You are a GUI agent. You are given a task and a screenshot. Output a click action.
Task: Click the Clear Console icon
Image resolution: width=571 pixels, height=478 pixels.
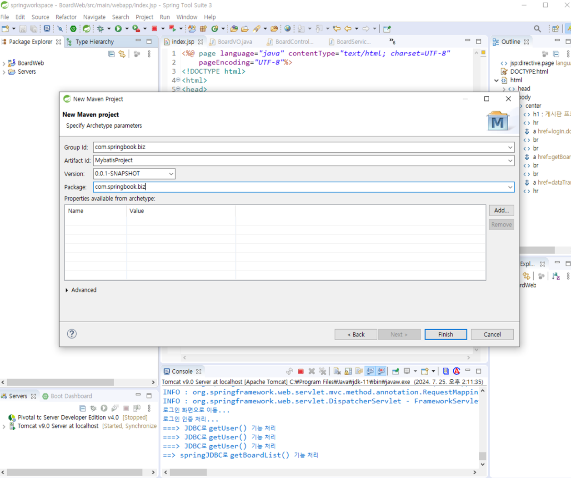(337, 372)
